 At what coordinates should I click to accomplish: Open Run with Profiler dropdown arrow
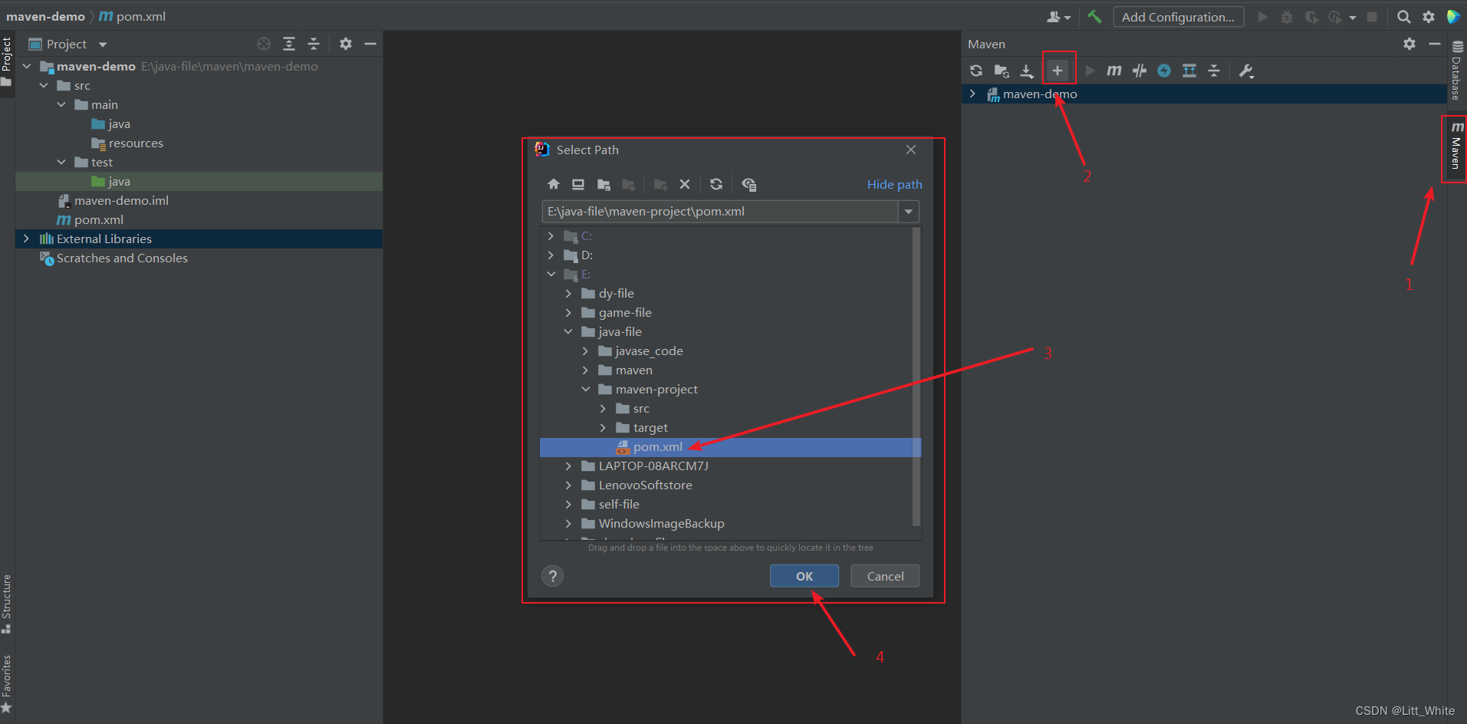[1353, 18]
